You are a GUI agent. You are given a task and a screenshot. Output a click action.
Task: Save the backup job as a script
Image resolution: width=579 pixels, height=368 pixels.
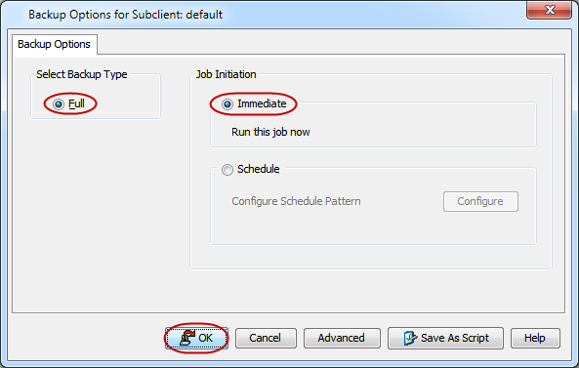click(x=445, y=338)
